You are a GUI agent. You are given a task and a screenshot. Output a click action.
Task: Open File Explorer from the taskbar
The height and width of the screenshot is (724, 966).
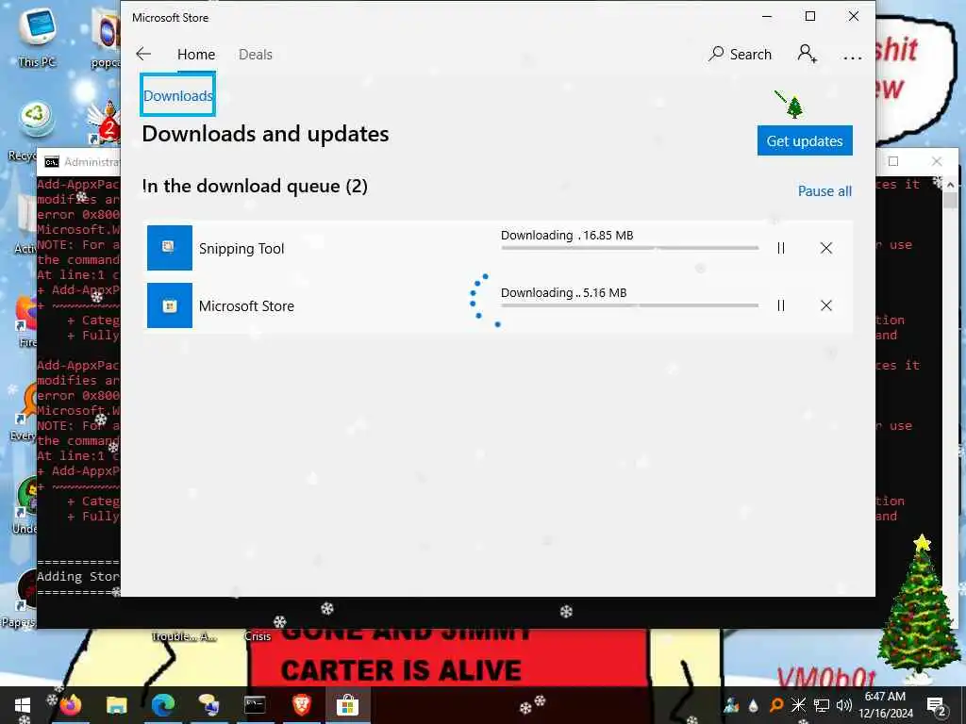[x=116, y=705]
